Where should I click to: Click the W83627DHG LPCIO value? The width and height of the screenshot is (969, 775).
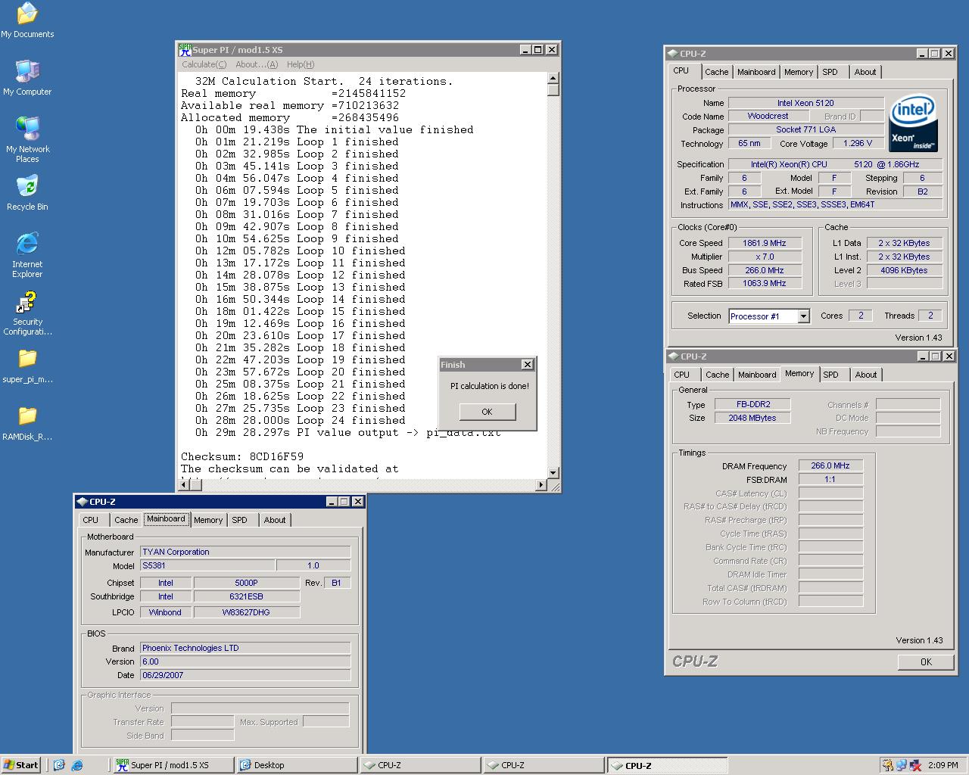click(x=247, y=612)
